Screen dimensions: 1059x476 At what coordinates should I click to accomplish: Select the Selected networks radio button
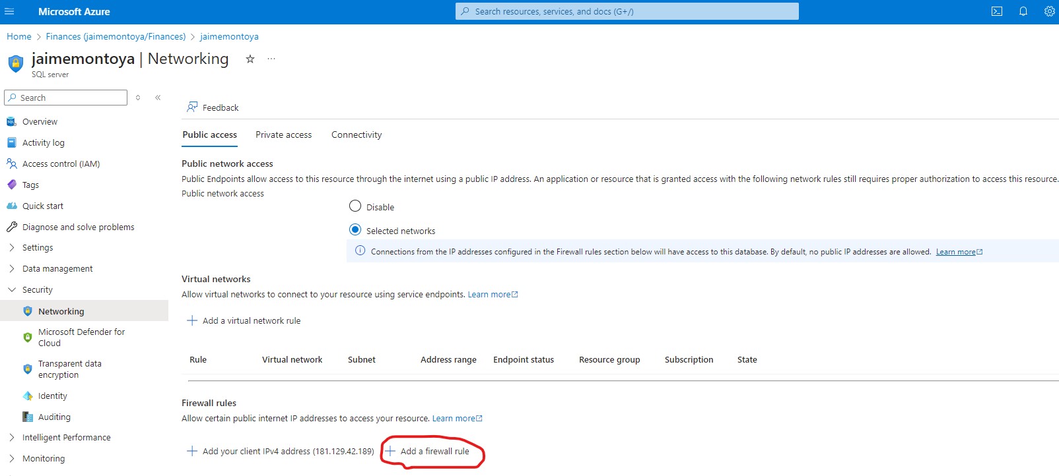click(355, 229)
